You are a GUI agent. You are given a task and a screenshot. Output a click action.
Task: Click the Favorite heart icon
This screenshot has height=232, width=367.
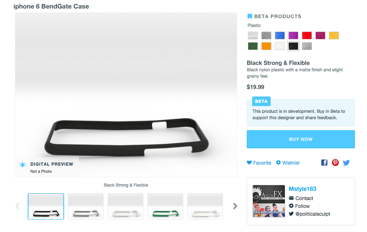coord(249,163)
